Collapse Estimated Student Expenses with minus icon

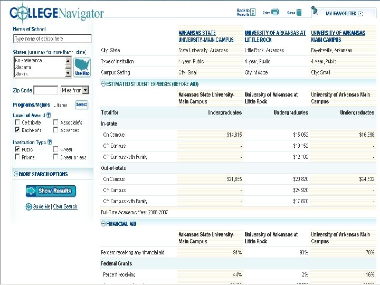(103, 84)
